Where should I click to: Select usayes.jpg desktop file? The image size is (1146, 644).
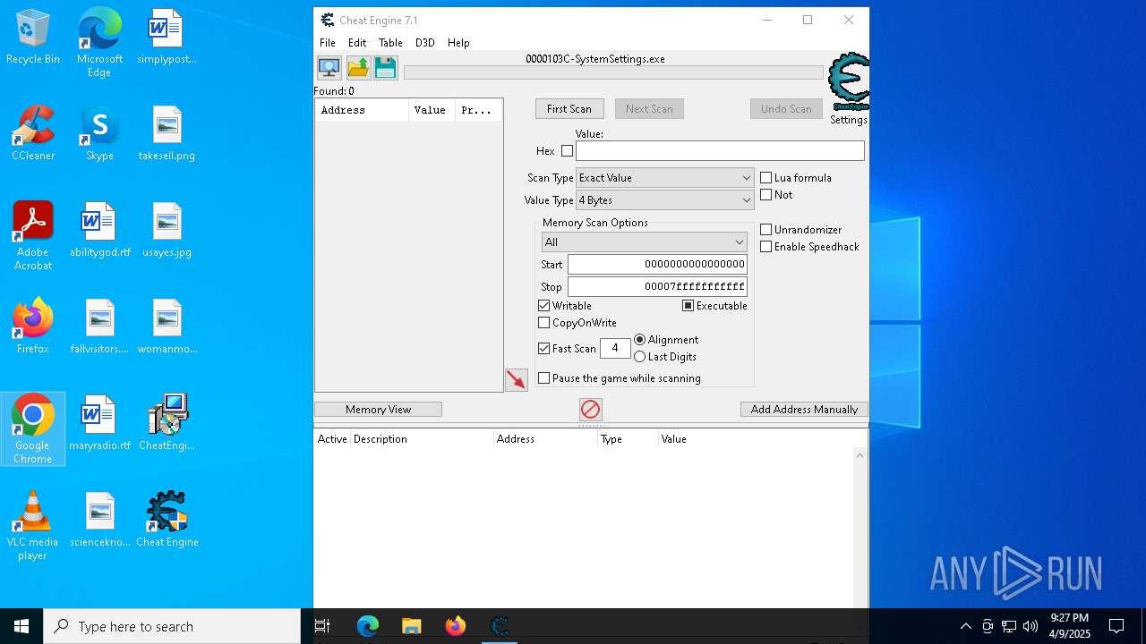click(x=167, y=231)
